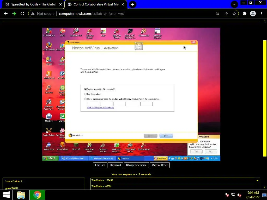The image size is (267, 200).
Task: Open a new browser tab
Action: (133, 4)
